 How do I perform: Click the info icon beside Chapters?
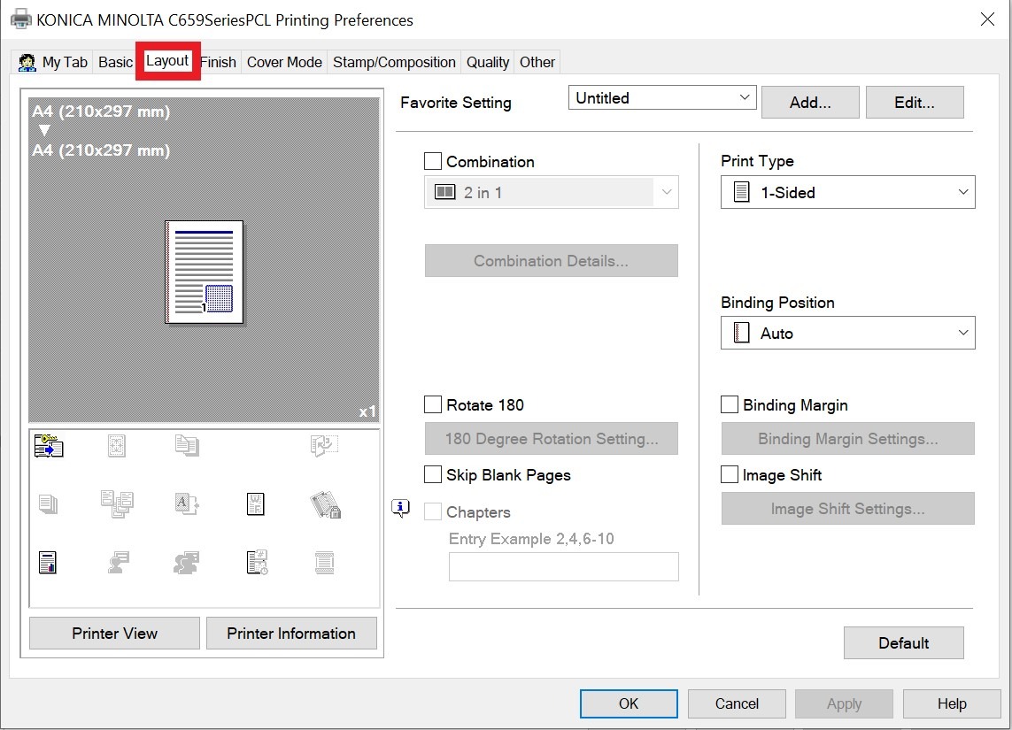tap(401, 508)
